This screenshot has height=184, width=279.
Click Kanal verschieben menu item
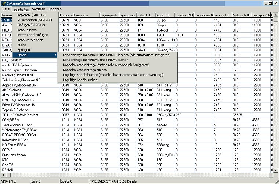[x=29, y=40]
